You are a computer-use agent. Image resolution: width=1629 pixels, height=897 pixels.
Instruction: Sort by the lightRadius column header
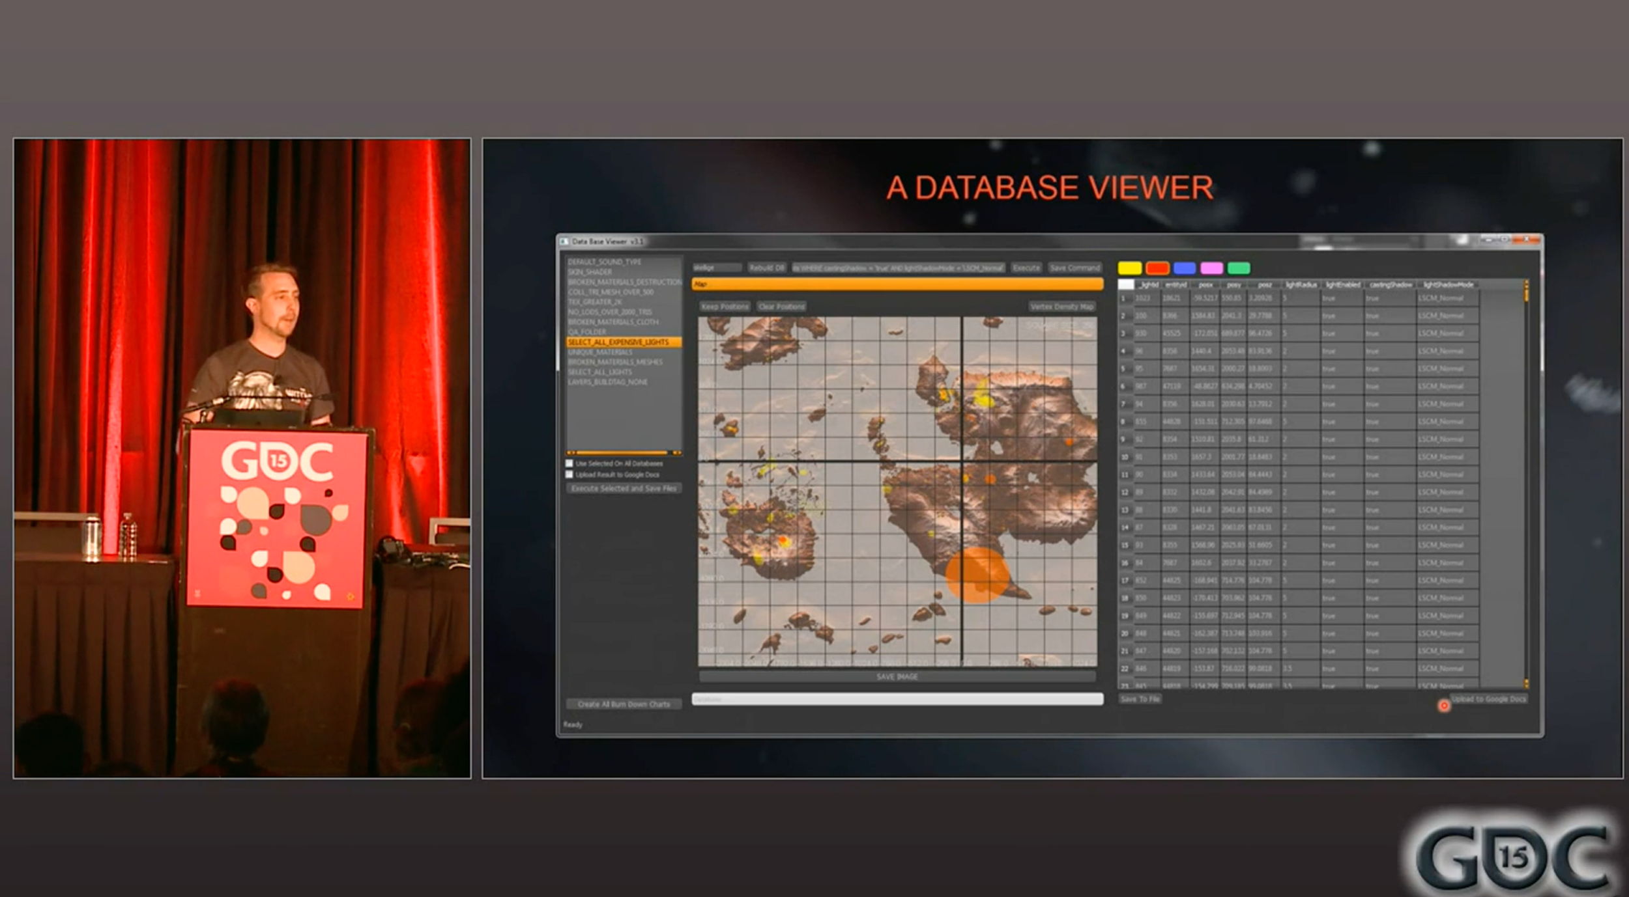coord(1301,285)
